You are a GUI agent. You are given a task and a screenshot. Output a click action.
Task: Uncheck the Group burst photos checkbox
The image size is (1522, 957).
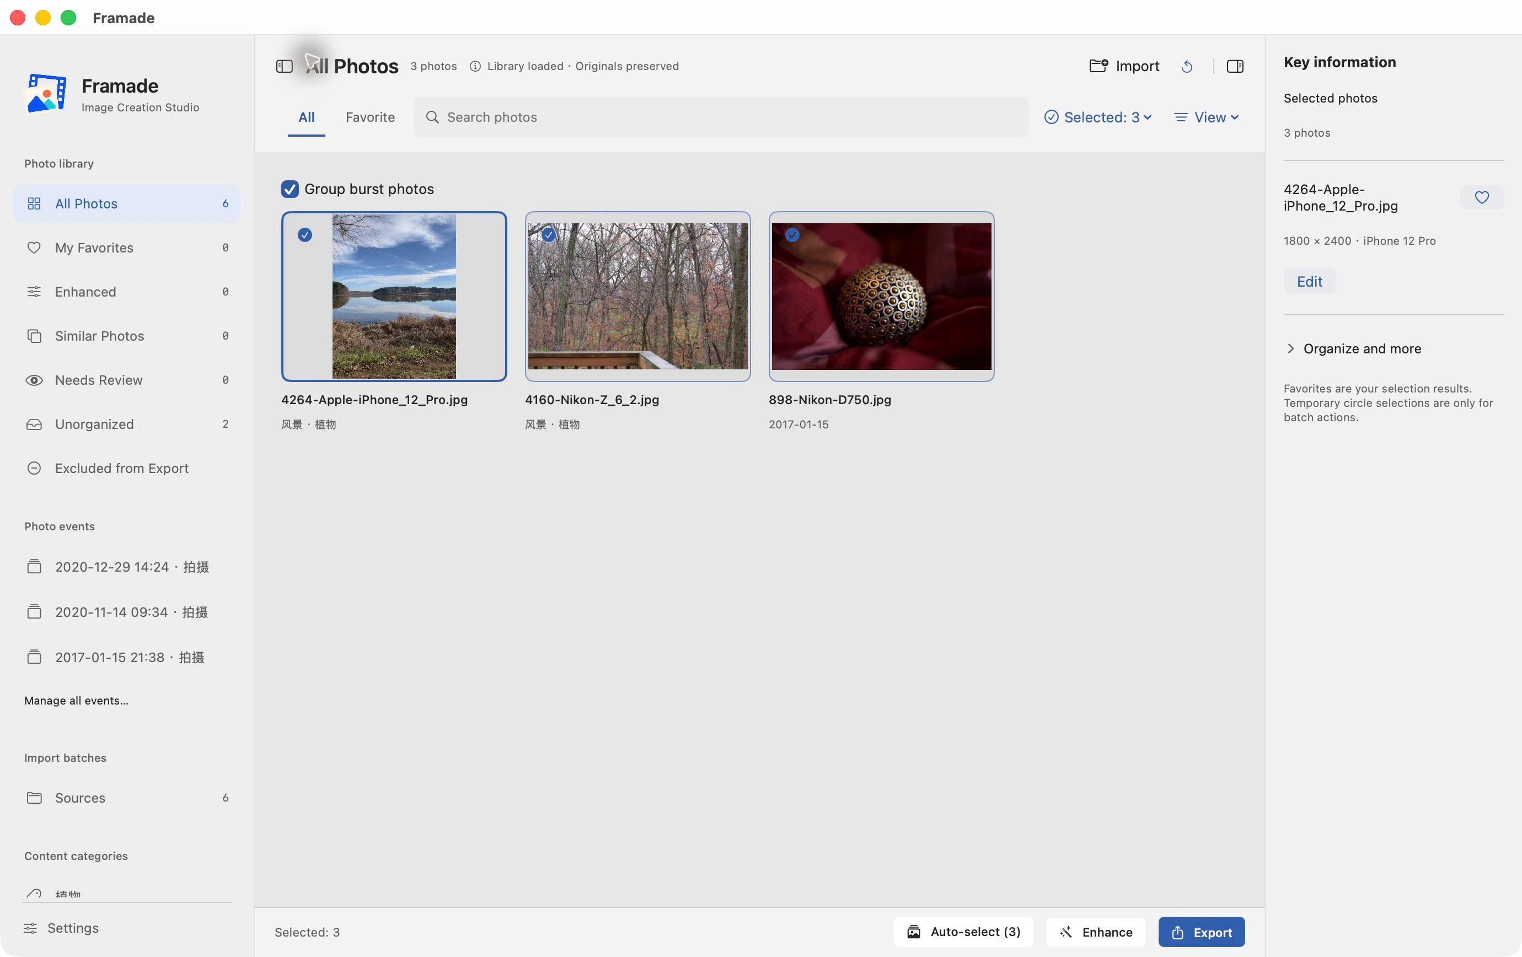290,189
